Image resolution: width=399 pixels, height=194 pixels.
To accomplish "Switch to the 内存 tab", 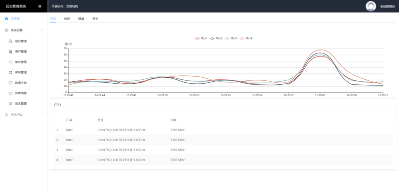I will coord(67,18).
